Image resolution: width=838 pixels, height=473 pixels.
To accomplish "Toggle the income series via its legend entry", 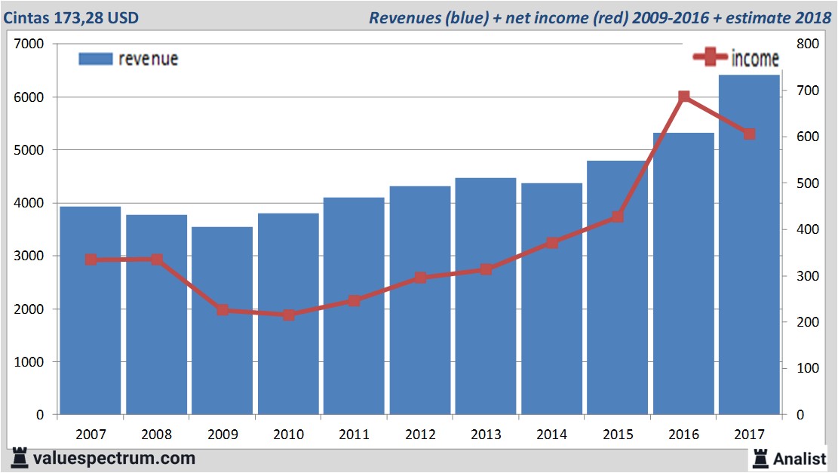I will pyautogui.click(x=753, y=57).
